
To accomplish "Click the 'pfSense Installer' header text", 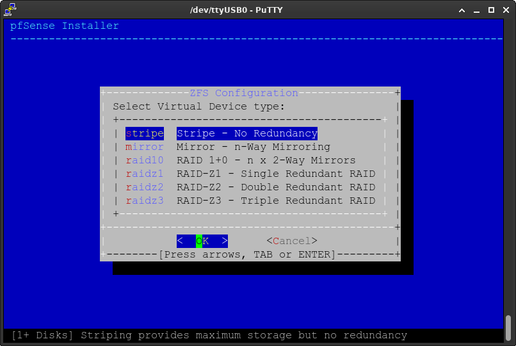I will 65,26.
